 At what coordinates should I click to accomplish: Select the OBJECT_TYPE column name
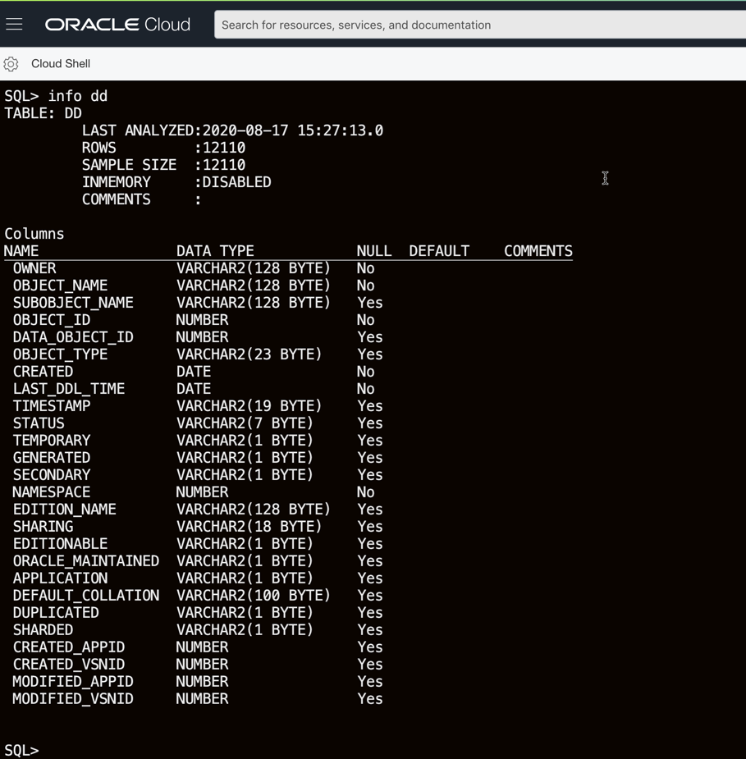60,354
